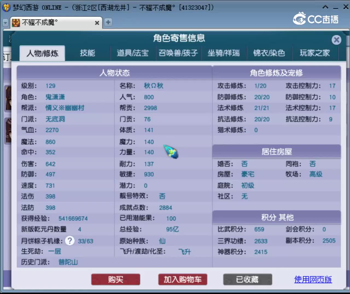Click the 敏捷 value 930
350x294 pixels.
click(x=149, y=174)
